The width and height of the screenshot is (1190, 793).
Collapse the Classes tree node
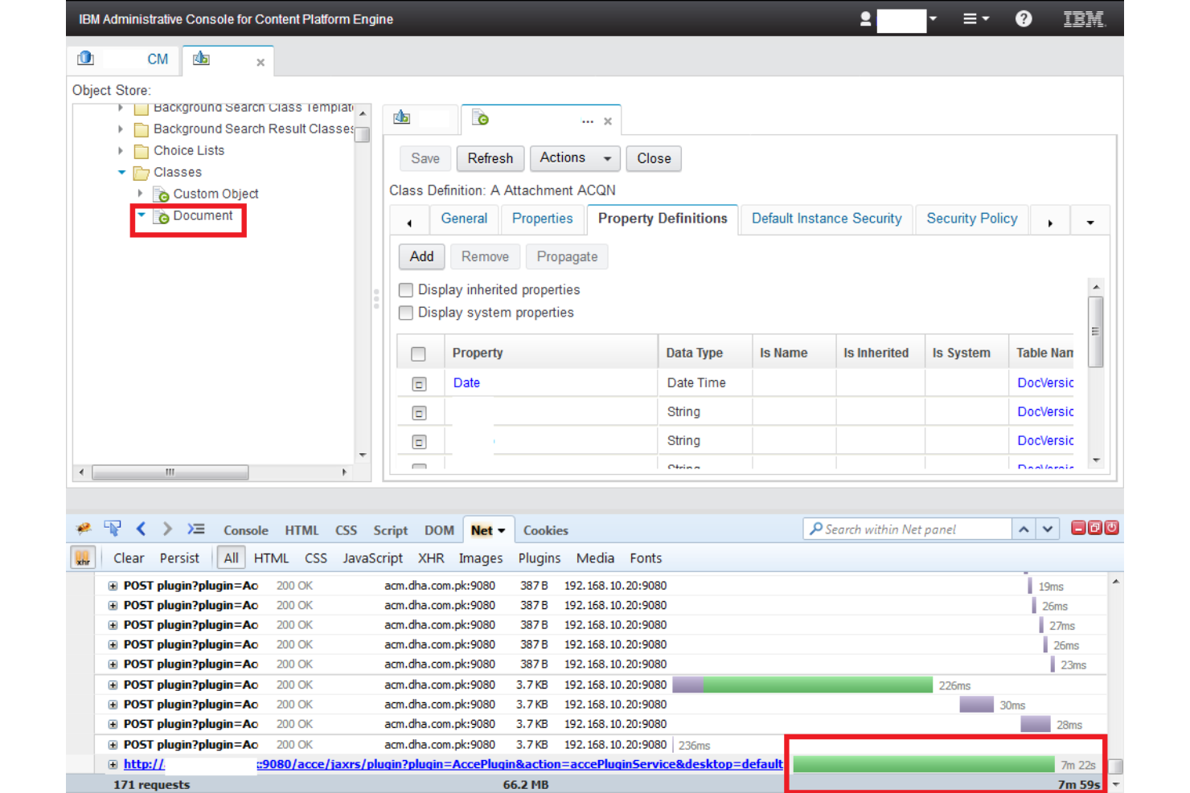[121, 172]
